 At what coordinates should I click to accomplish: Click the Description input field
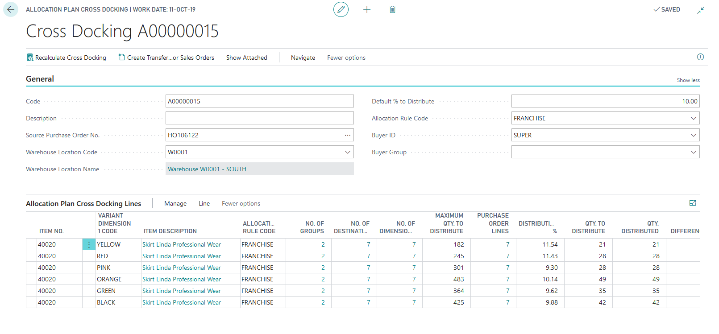pyautogui.click(x=259, y=118)
